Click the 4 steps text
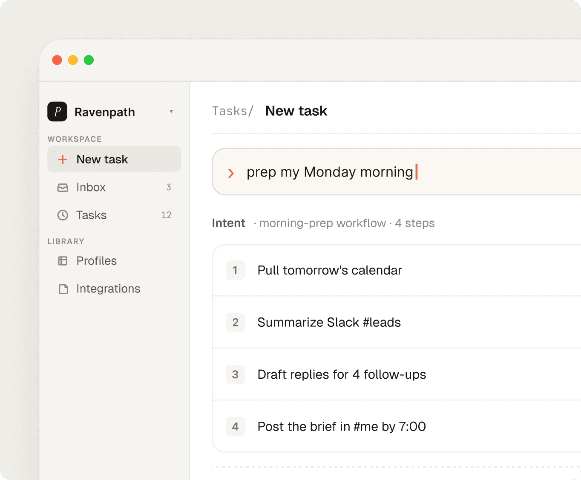The height and width of the screenshot is (480, 581). [x=414, y=223]
